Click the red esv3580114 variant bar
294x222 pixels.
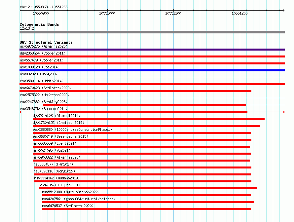click(x=152, y=84)
